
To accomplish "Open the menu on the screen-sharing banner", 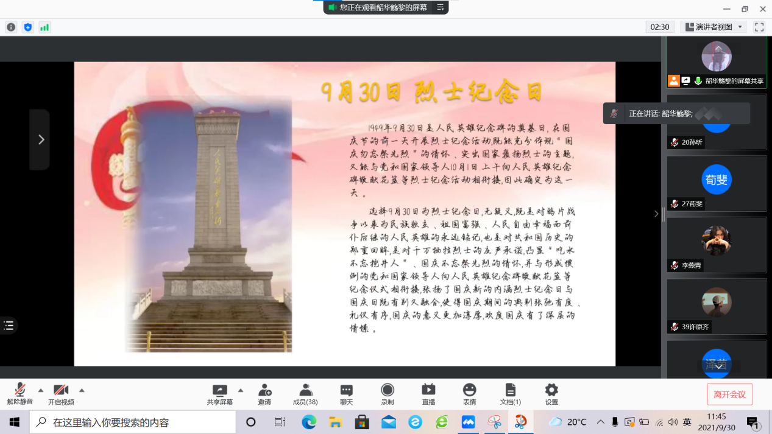I will [x=440, y=7].
